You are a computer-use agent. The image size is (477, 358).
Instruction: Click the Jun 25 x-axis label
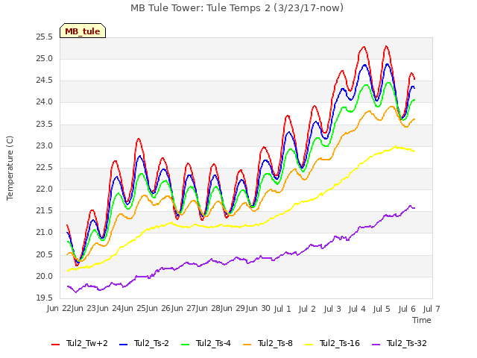134,309
